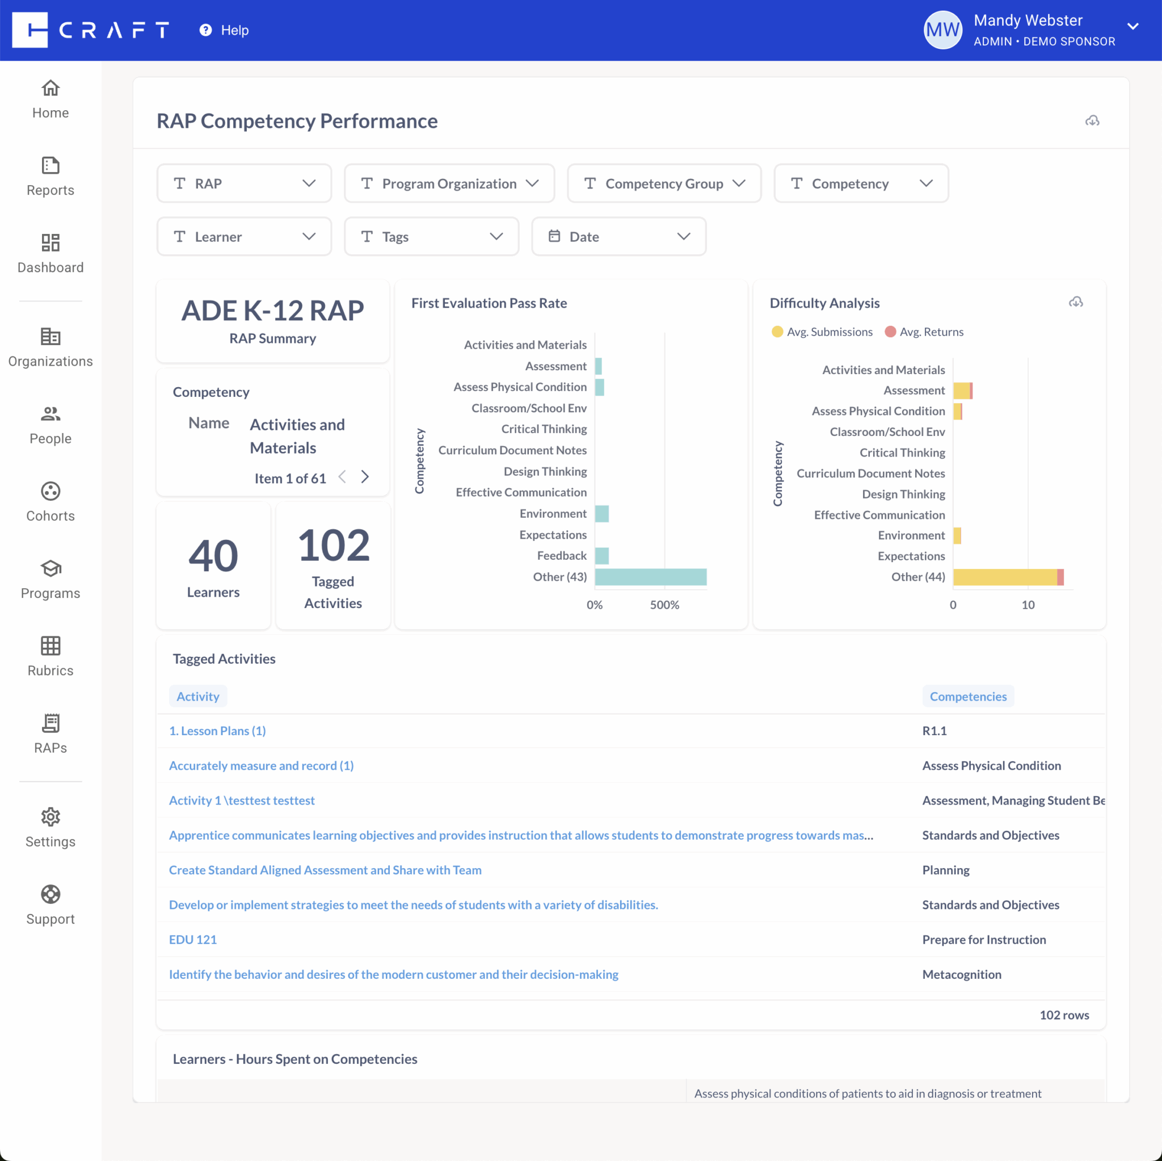Open 'Apprentice communicates learning objectives' activity
Viewport: 1162px width, 1161px height.
point(521,835)
